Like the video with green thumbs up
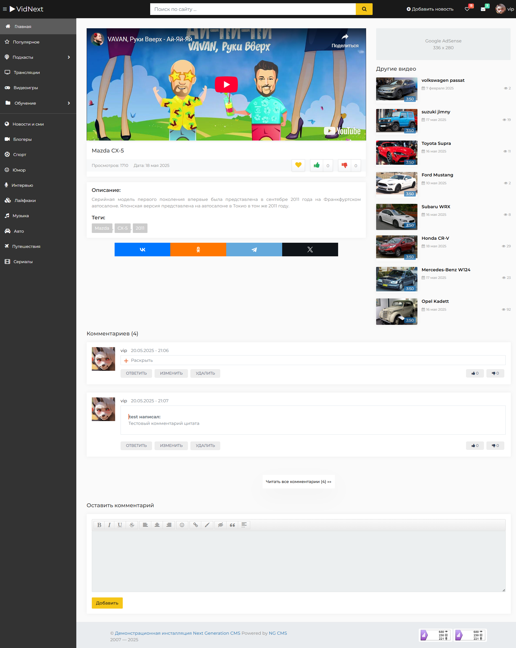This screenshot has height=648, width=516. (x=317, y=165)
